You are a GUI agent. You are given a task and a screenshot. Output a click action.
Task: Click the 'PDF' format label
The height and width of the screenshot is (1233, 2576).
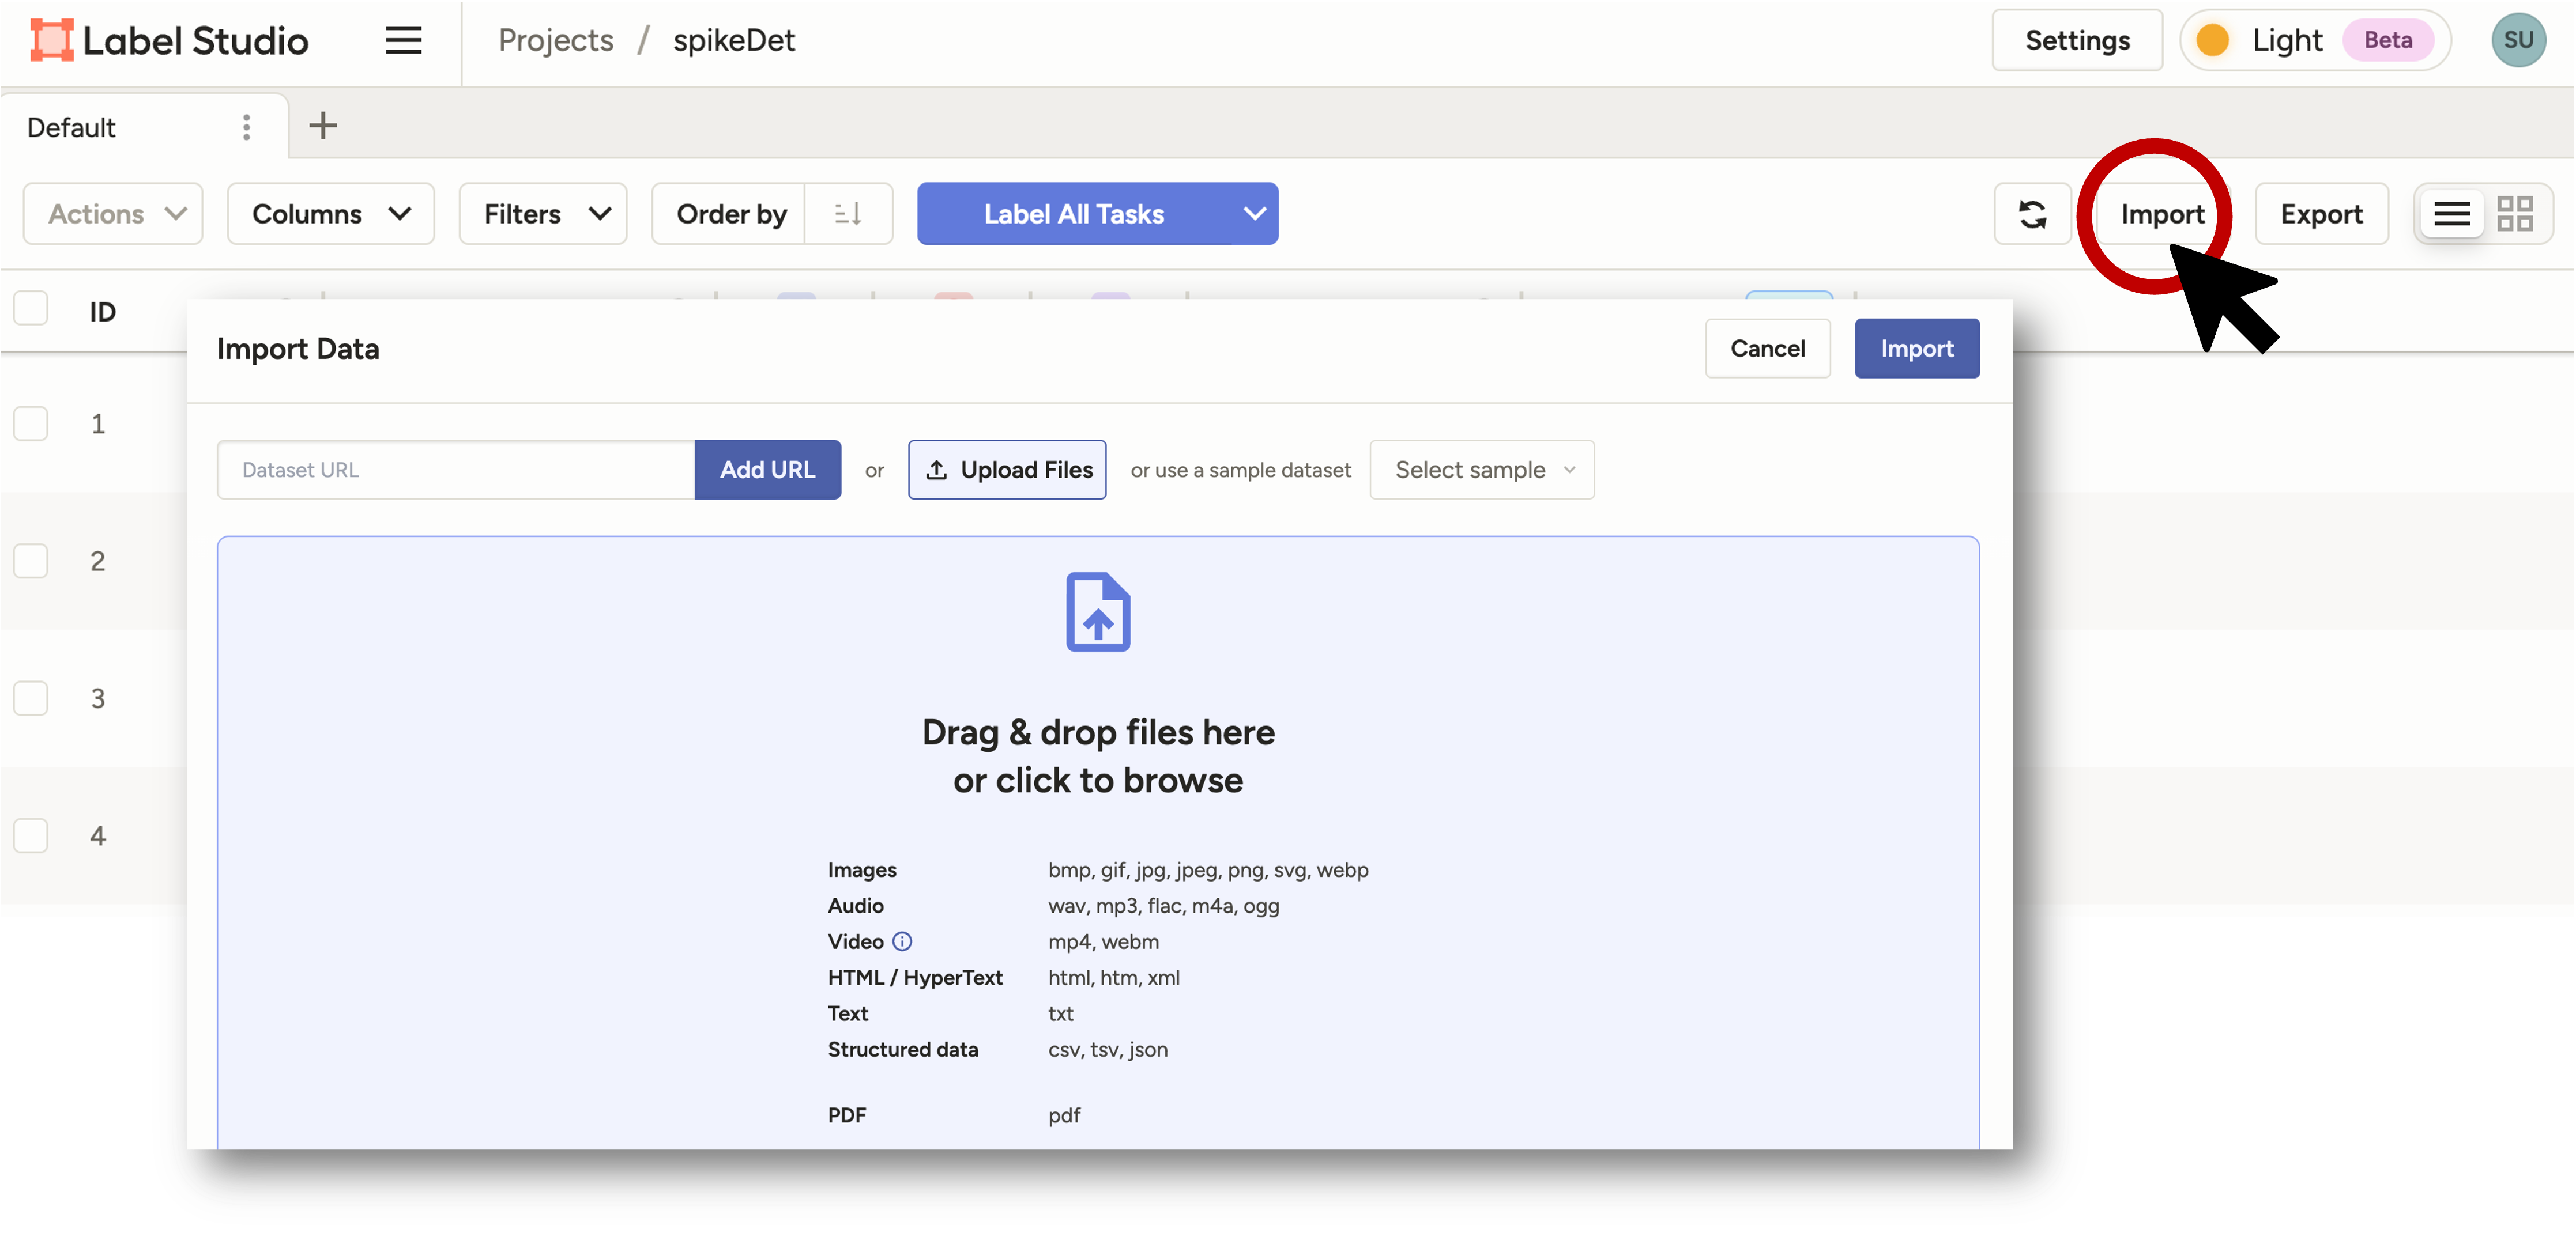(846, 1115)
